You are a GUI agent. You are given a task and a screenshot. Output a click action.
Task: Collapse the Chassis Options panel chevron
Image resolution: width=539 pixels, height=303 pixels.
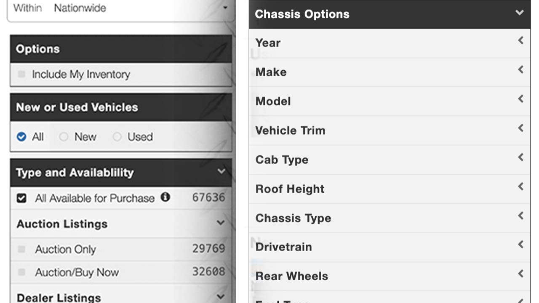click(x=520, y=13)
